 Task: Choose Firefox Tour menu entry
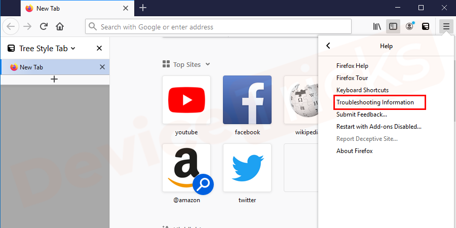(352, 78)
